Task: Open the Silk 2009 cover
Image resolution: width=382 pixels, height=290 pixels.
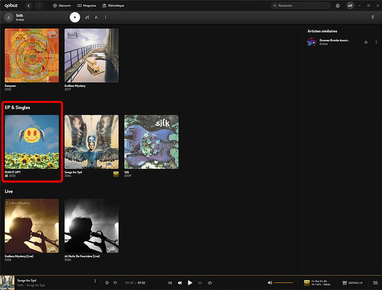Action: click(x=151, y=142)
